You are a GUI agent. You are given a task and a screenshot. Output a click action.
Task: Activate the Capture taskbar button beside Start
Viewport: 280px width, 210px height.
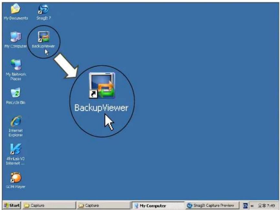49,205
